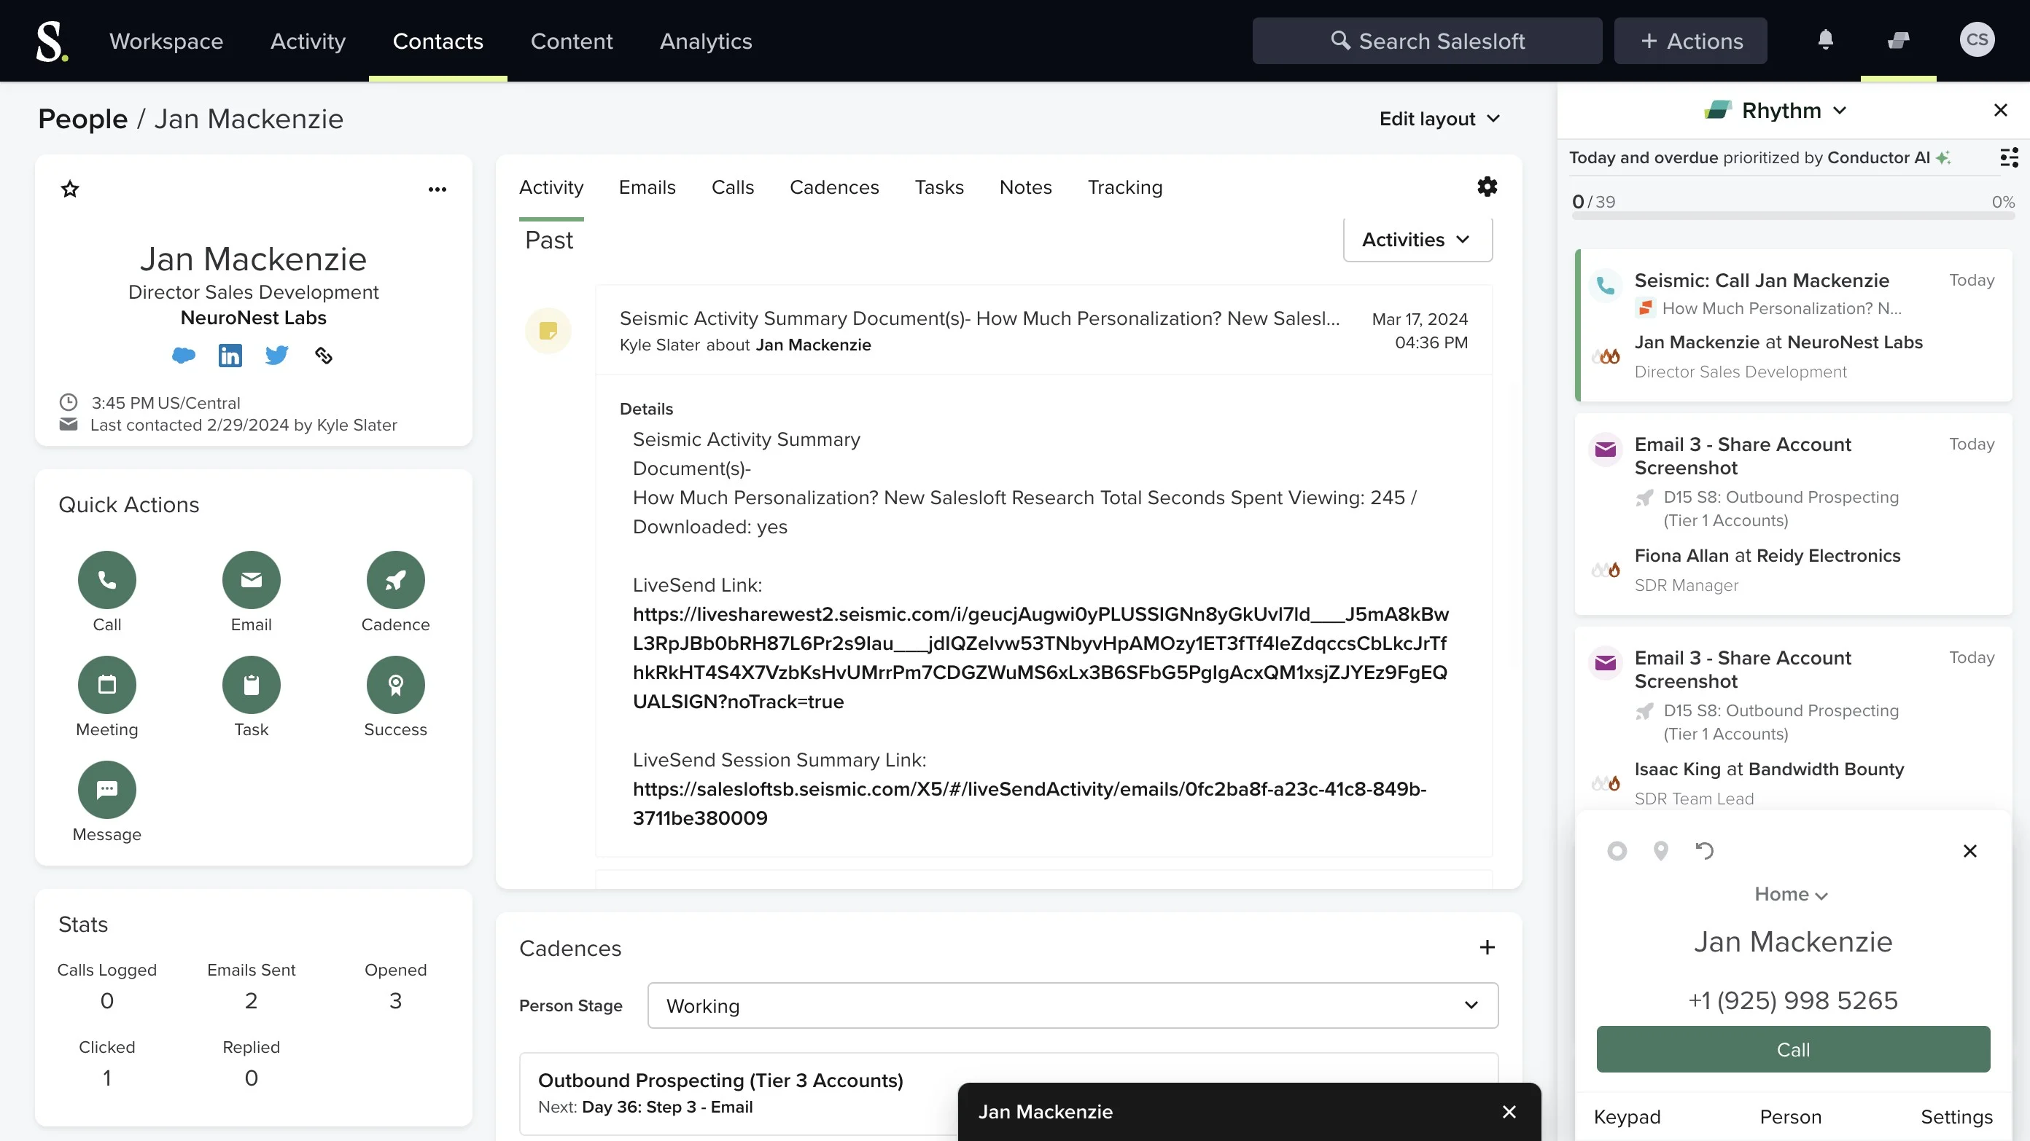Switch to the Emails tab

(x=647, y=187)
